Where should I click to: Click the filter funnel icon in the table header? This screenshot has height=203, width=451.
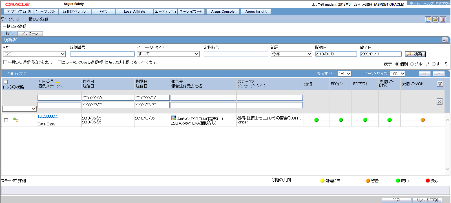440,84
